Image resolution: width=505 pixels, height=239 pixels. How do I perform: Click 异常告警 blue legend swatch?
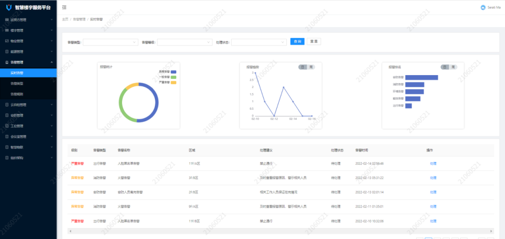pos(173,72)
